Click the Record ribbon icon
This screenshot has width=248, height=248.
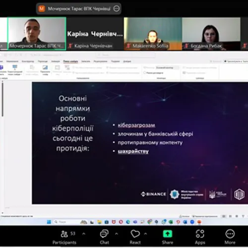click(67, 70)
